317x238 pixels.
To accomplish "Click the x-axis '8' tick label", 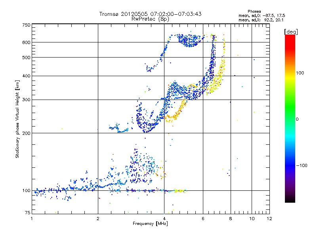I will pyautogui.click(x=231, y=219).
